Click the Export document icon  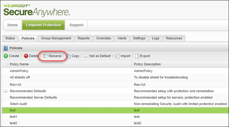point(137,56)
